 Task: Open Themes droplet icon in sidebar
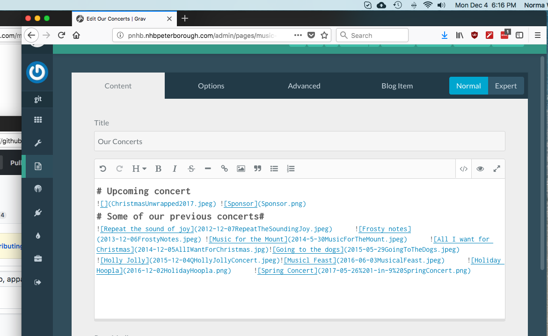(x=38, y=236)
